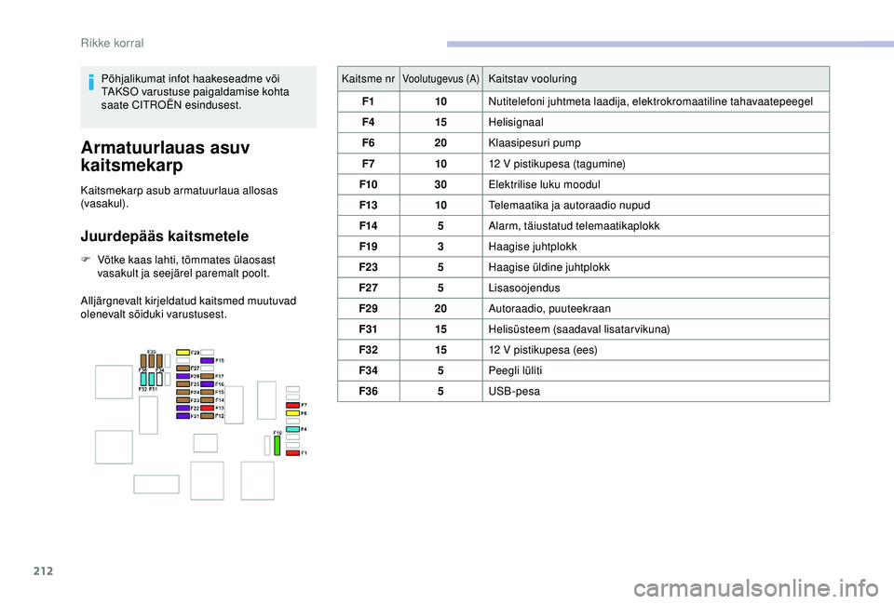The height and width of the screenshot is (604, 894).
Task: Click the arrow bullet before 'Võtke kaas lahti'
Action: click(86, 260)
